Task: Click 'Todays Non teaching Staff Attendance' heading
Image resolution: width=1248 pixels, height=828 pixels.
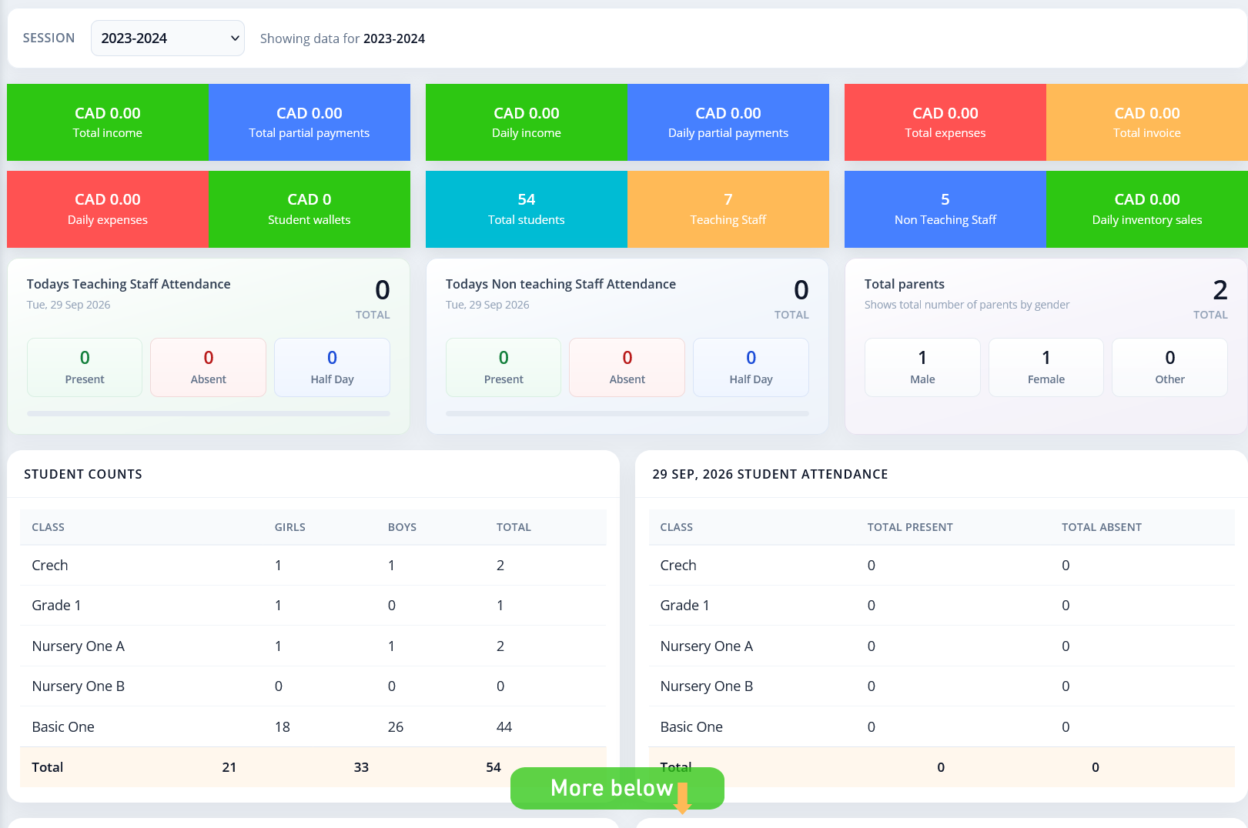Action: (560, 284)
